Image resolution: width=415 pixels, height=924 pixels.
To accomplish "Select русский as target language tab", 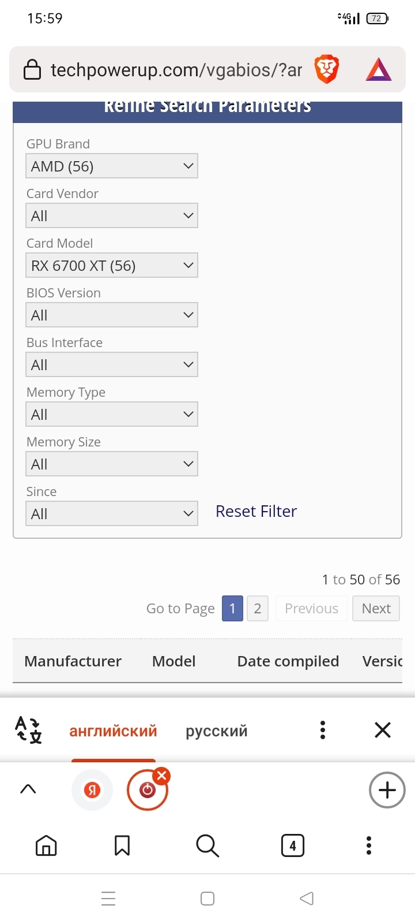I will click(217, 731).
